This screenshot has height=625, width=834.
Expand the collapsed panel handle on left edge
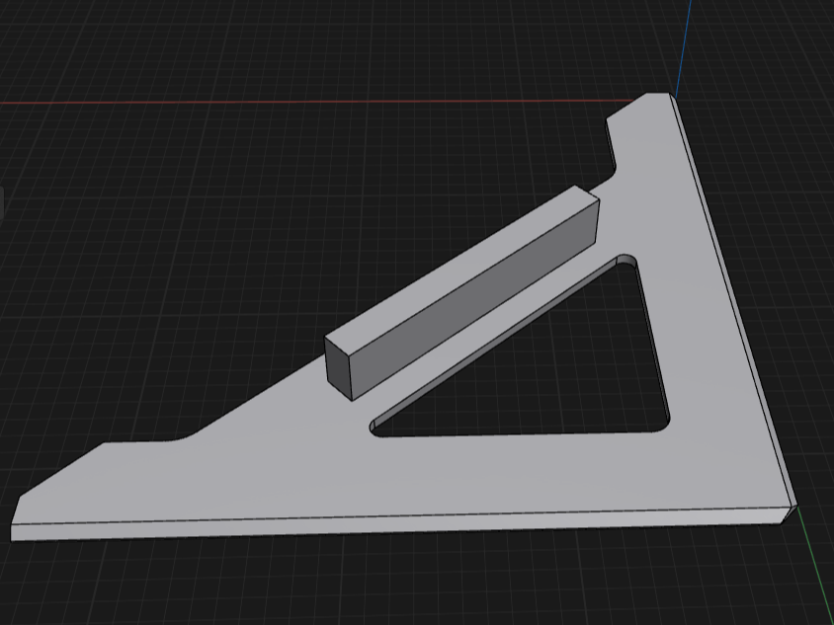tap(2, 202)
